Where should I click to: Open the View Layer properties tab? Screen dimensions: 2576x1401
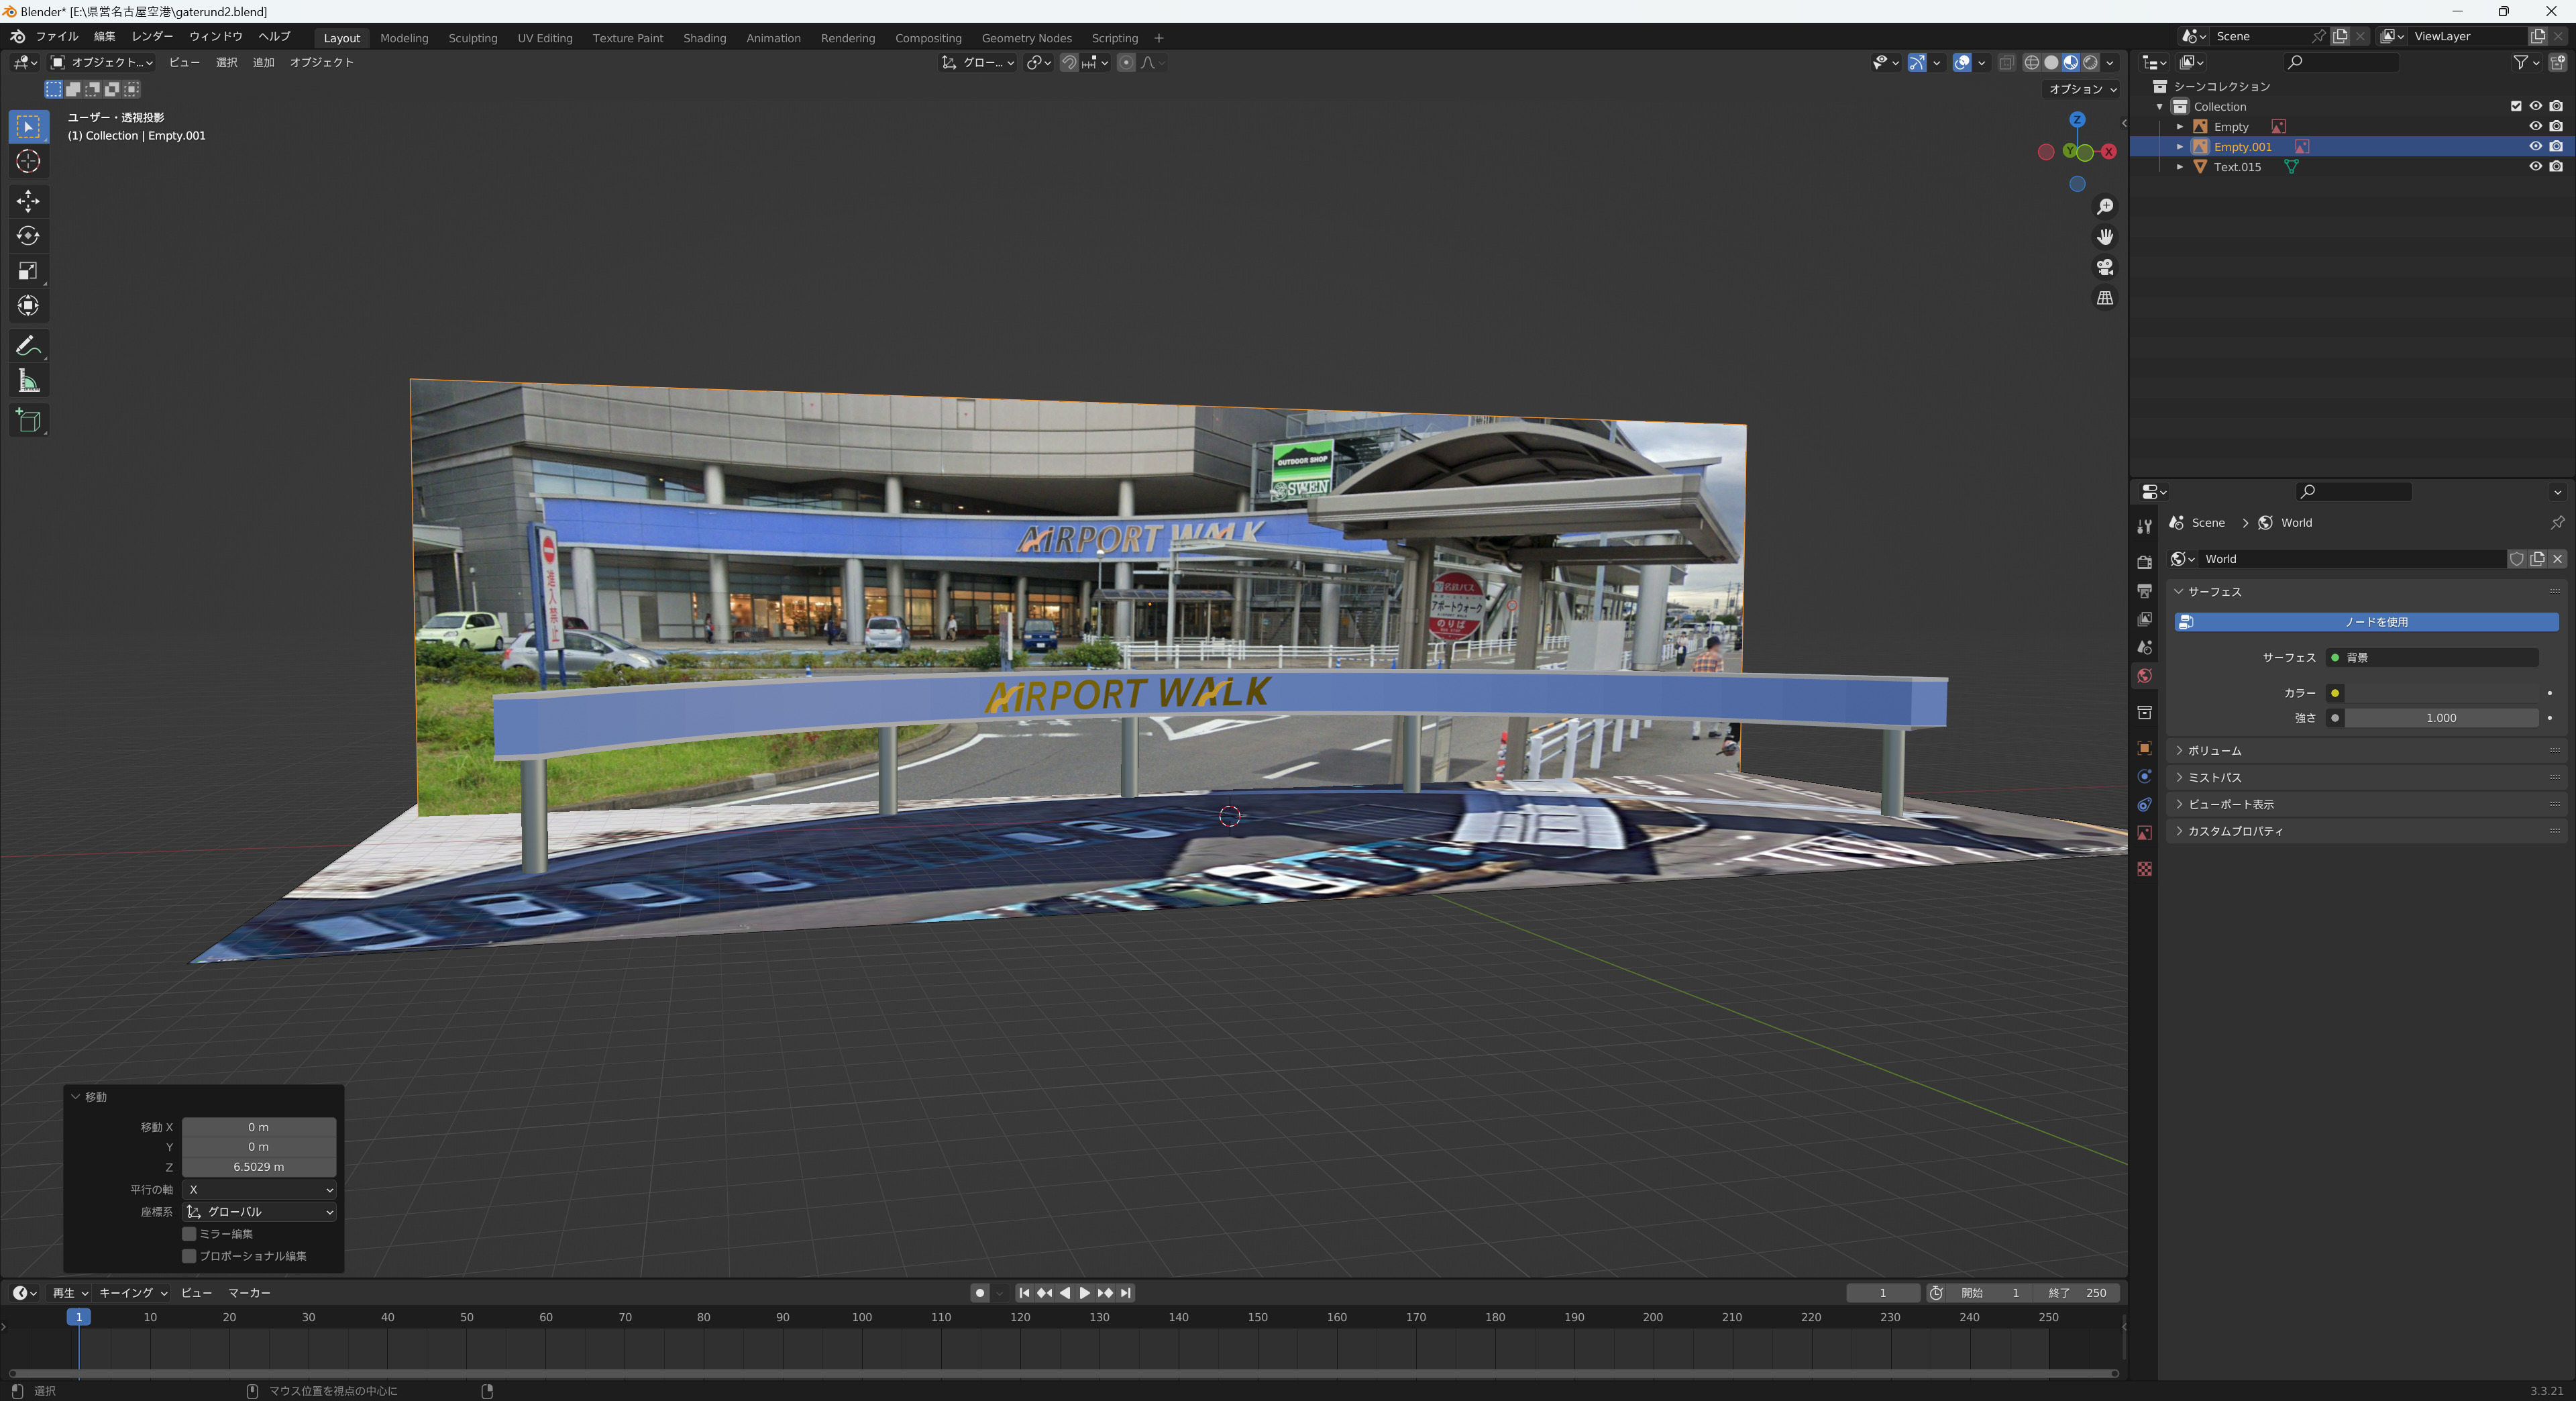(x=2144, y=619)
